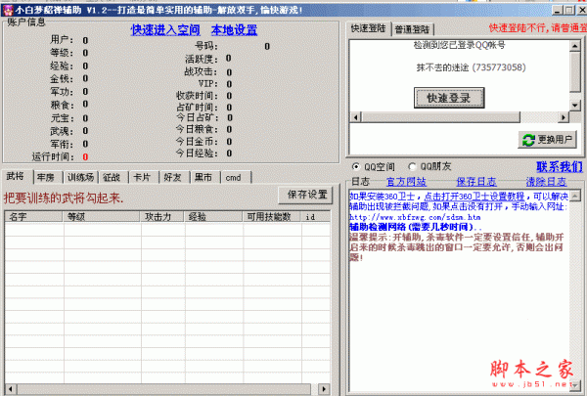Click the 快速登录 button
Viewport: 587px width, 396px height.
click(449, 98)
